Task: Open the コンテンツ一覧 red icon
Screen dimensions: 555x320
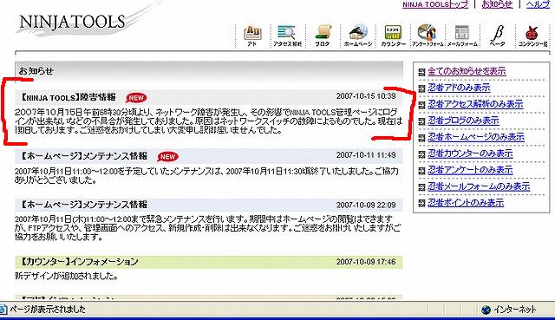Action: (x=532, y=36)
